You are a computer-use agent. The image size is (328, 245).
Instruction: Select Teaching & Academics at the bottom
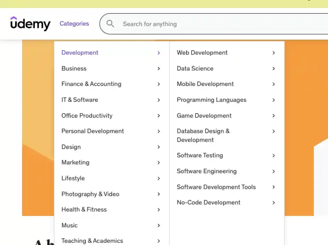point(92,241)
